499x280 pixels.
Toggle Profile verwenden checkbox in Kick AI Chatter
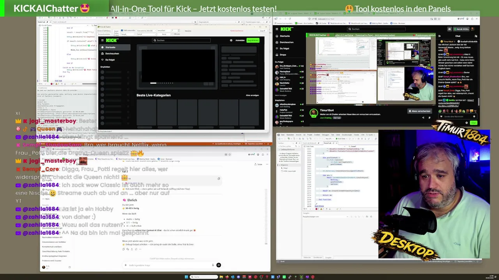pyautogui.click(x=122, y=30)
